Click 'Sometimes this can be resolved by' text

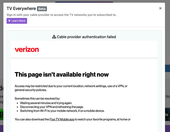click(x=37, y=98)
